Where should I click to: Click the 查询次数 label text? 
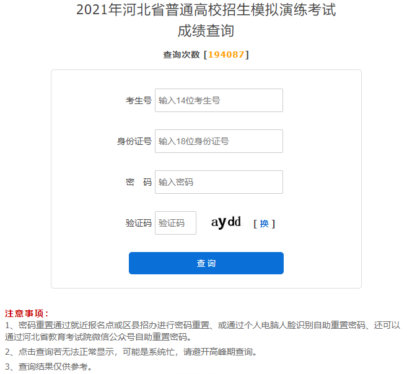coord(181,54)
